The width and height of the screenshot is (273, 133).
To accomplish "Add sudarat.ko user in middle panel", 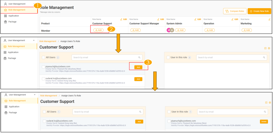I will (x=138, y=79).
